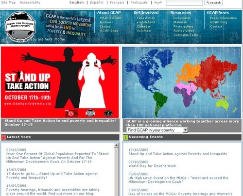Open the whiteband link
243x196 pixels.
pos(146,22)
